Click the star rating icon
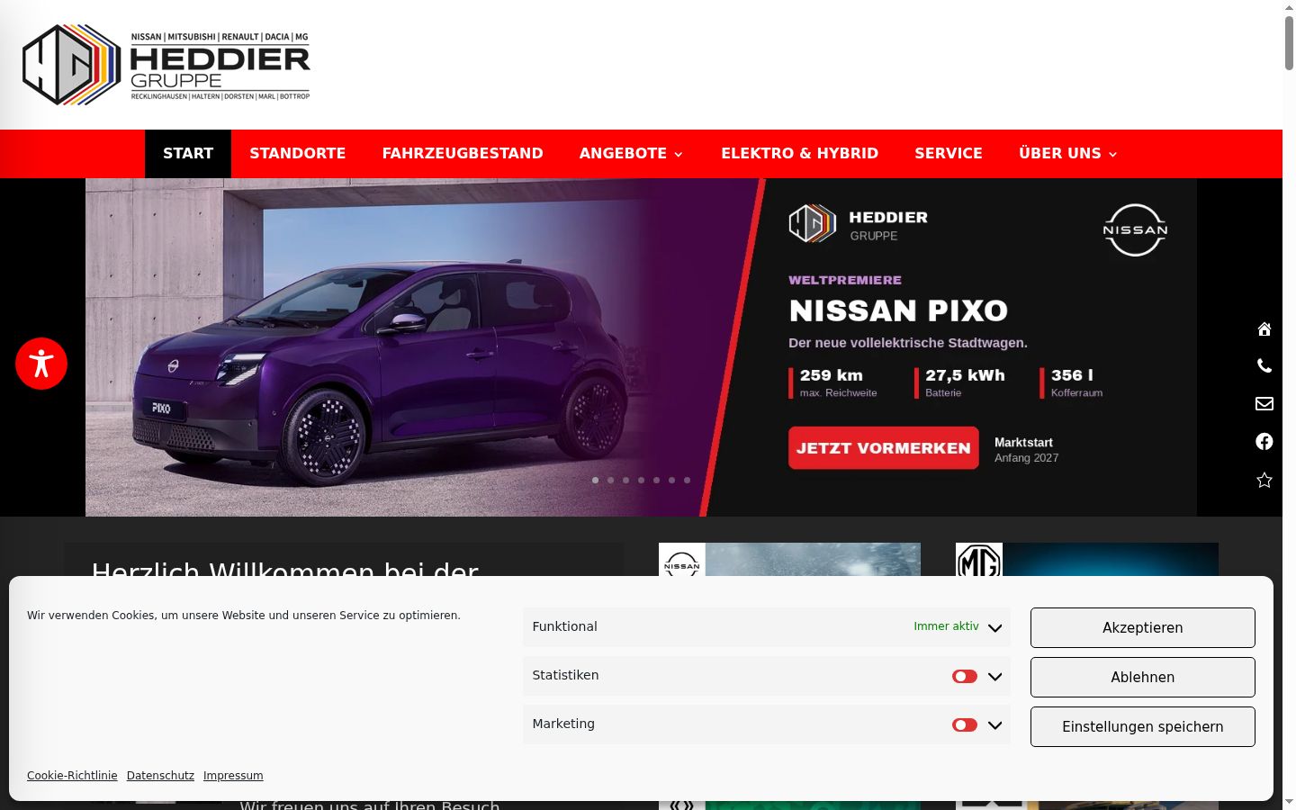This screenshot has height=810, width=1296. point(1264,480)
